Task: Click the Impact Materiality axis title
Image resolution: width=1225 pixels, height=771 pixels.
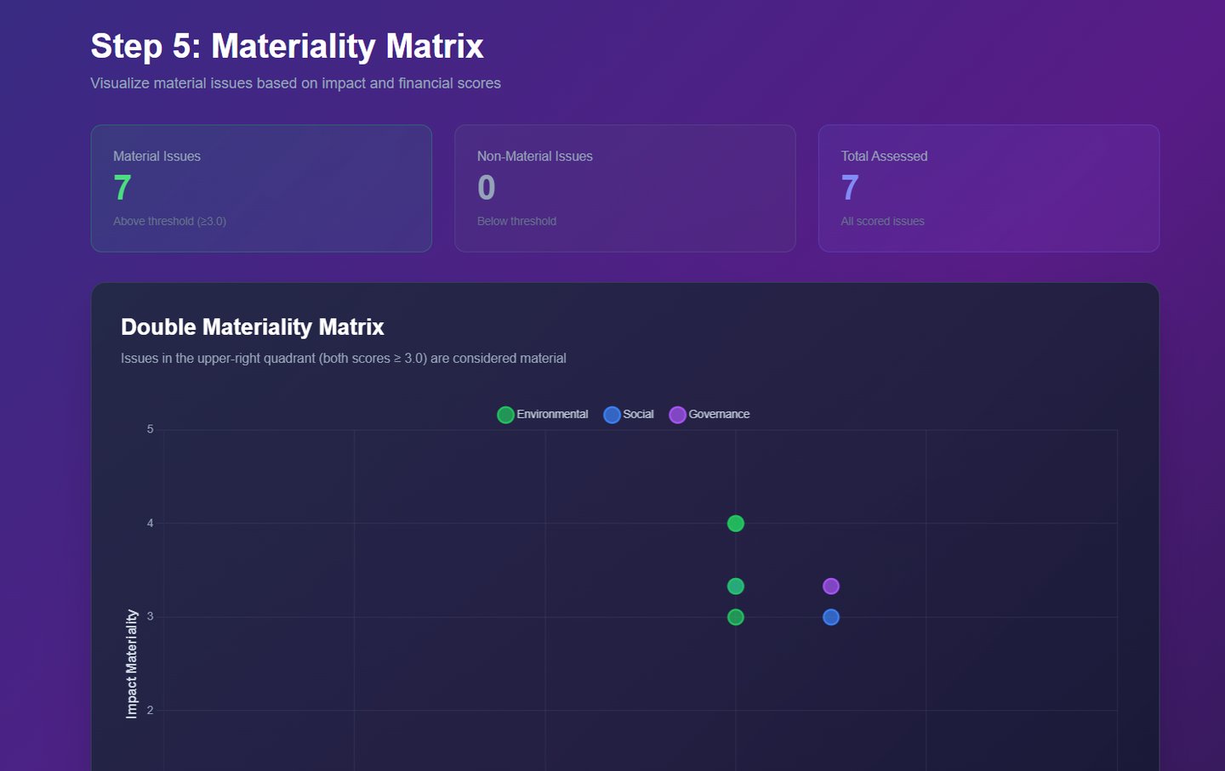Action: [x=132, y=664]
